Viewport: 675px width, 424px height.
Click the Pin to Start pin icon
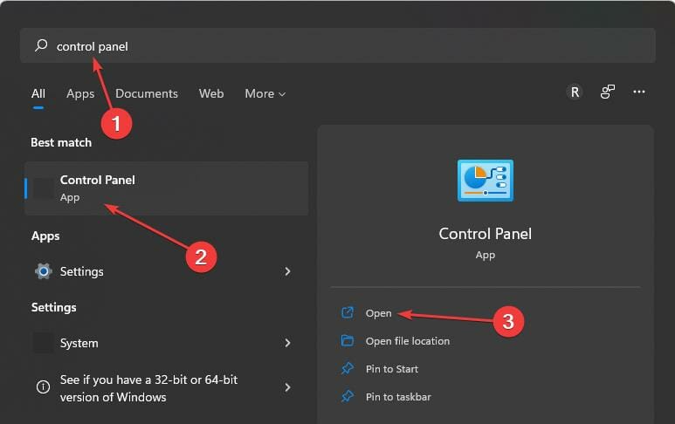[348, 368]
